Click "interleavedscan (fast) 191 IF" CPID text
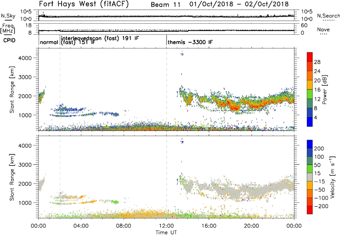 [x=100, y=38]
